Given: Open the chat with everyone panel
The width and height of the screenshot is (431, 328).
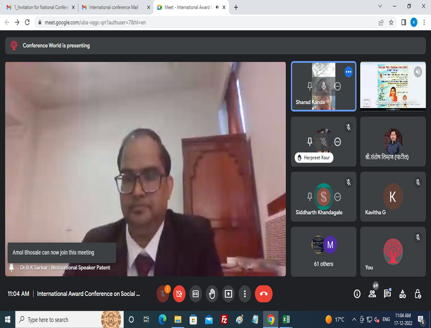Looking at the screenshot, I should (x=387, y=294).
